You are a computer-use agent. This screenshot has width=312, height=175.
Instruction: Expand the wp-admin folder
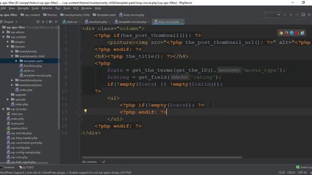(x=3, y=32)
